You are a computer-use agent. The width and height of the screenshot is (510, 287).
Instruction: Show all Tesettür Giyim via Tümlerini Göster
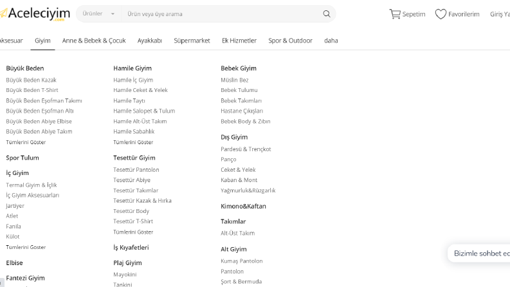click(x=133, y=232)
